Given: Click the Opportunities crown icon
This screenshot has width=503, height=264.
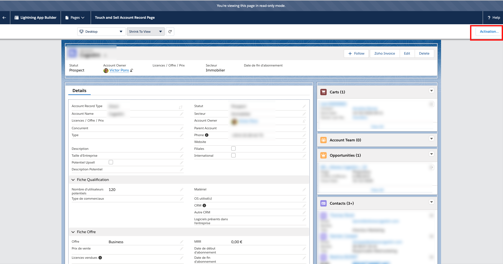Looking at the screenshot, I should (323, 155).
